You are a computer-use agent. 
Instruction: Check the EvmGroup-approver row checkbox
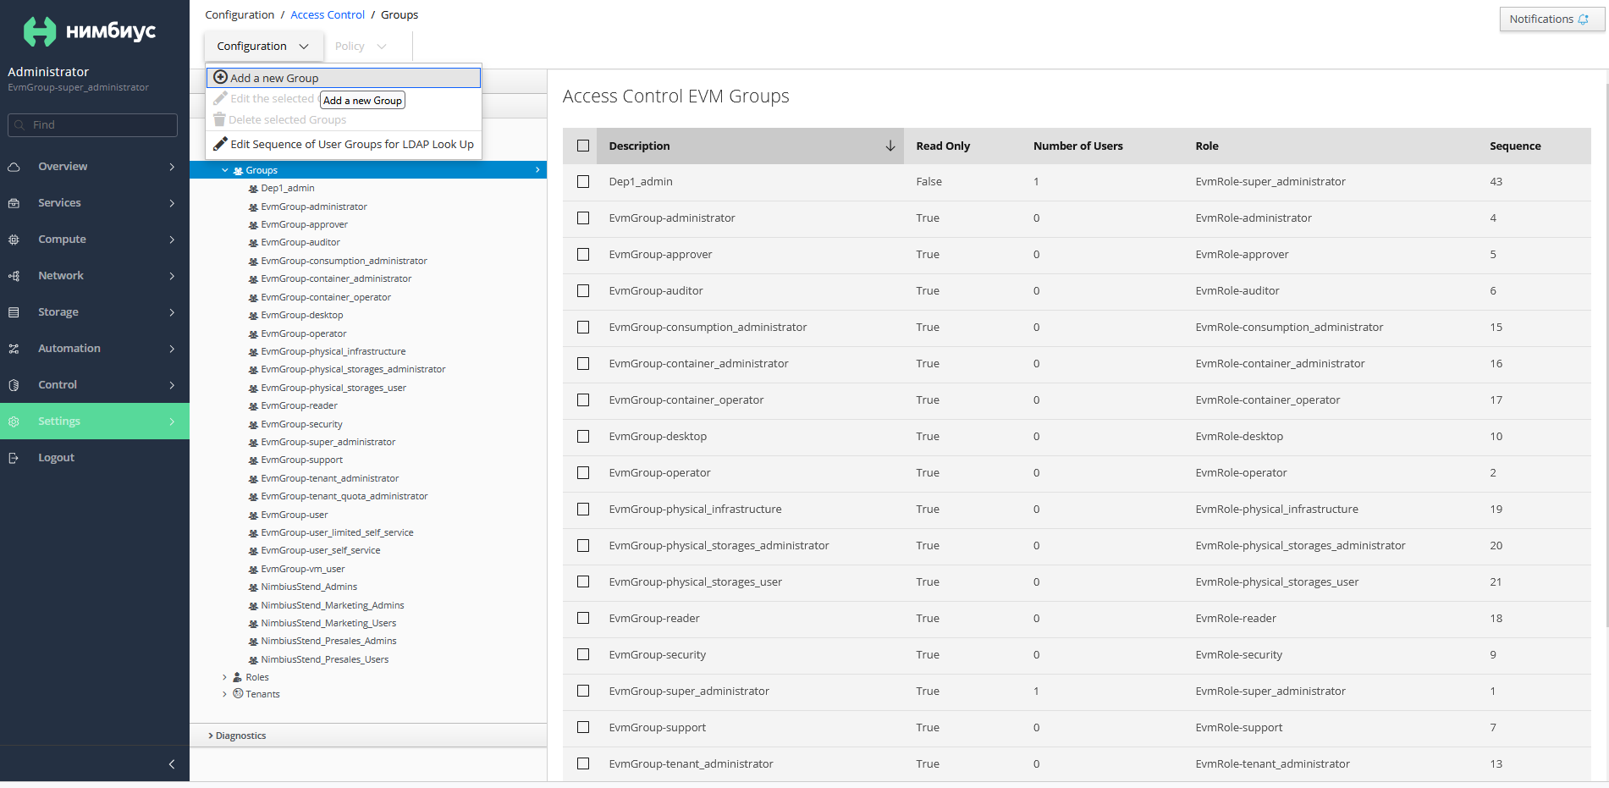pos(583,255)
